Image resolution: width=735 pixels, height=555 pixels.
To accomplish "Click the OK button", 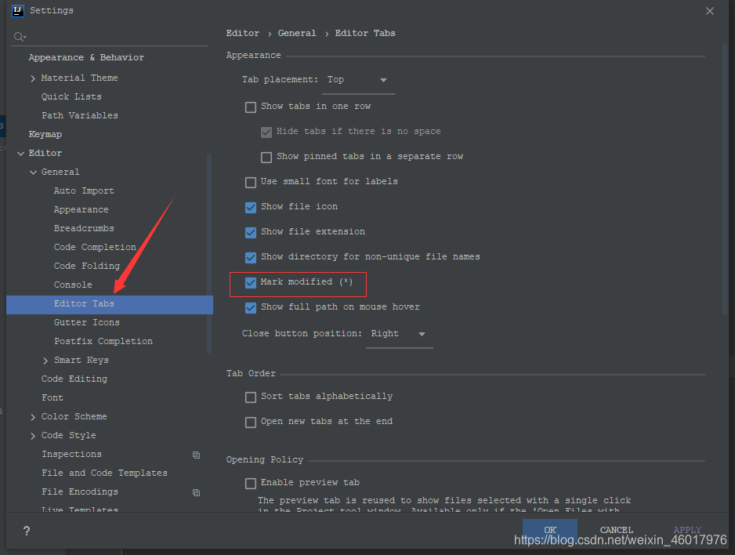I will pyautogui.click(x=550, y=530).
